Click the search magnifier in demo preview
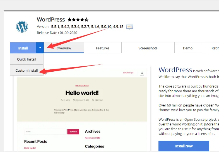The height and width of the screenshot is (155, 219). point(142,73)
